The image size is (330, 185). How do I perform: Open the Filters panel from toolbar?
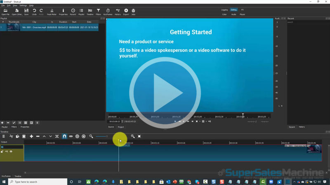pos(98,11)
